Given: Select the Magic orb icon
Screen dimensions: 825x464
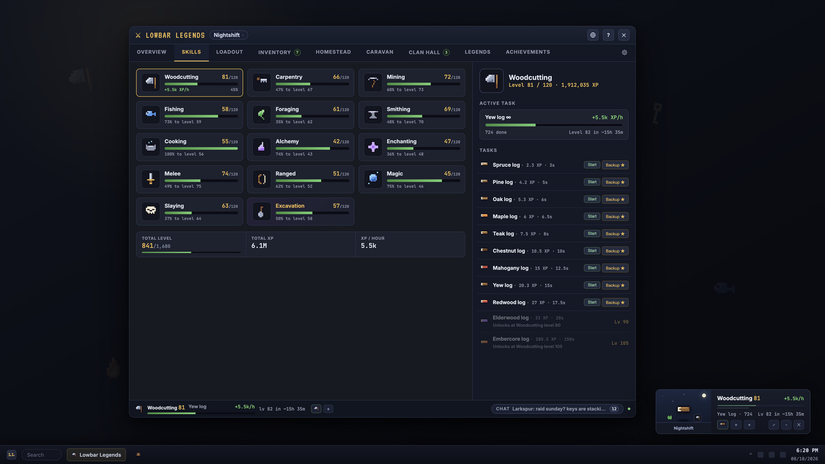Looking at the screenshot, I should pyautogui.click(x=373, y=179).
